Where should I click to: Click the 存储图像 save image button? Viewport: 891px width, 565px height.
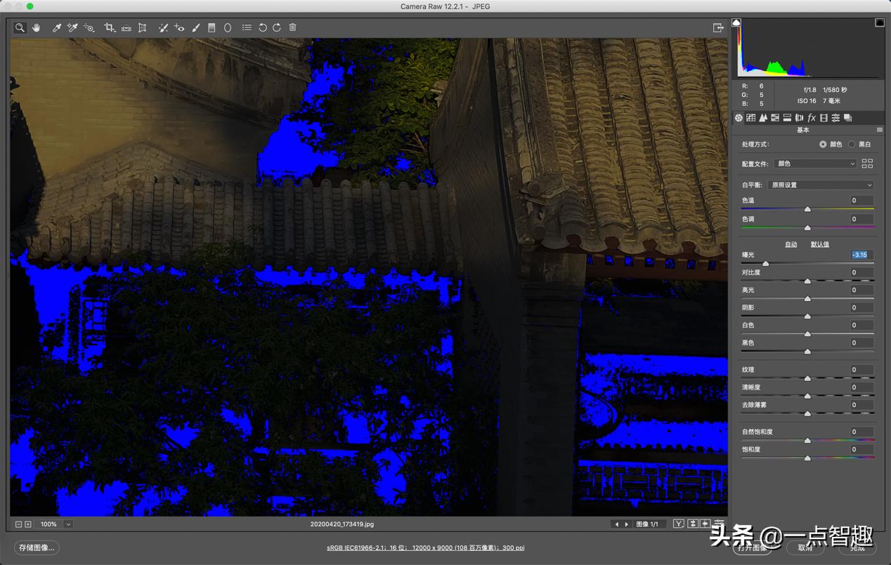pos(37,547)
